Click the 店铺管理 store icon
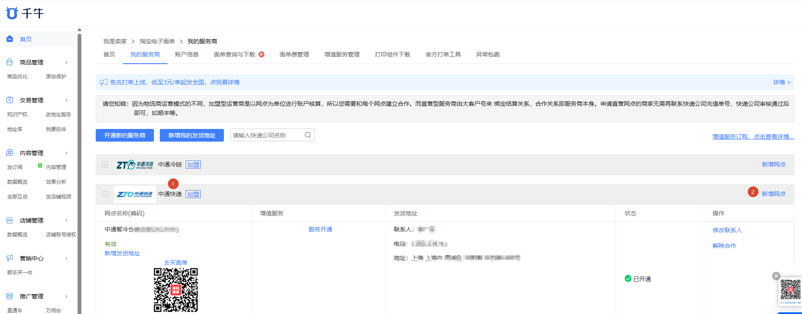 pyautogui.click(x=10, y=220)
